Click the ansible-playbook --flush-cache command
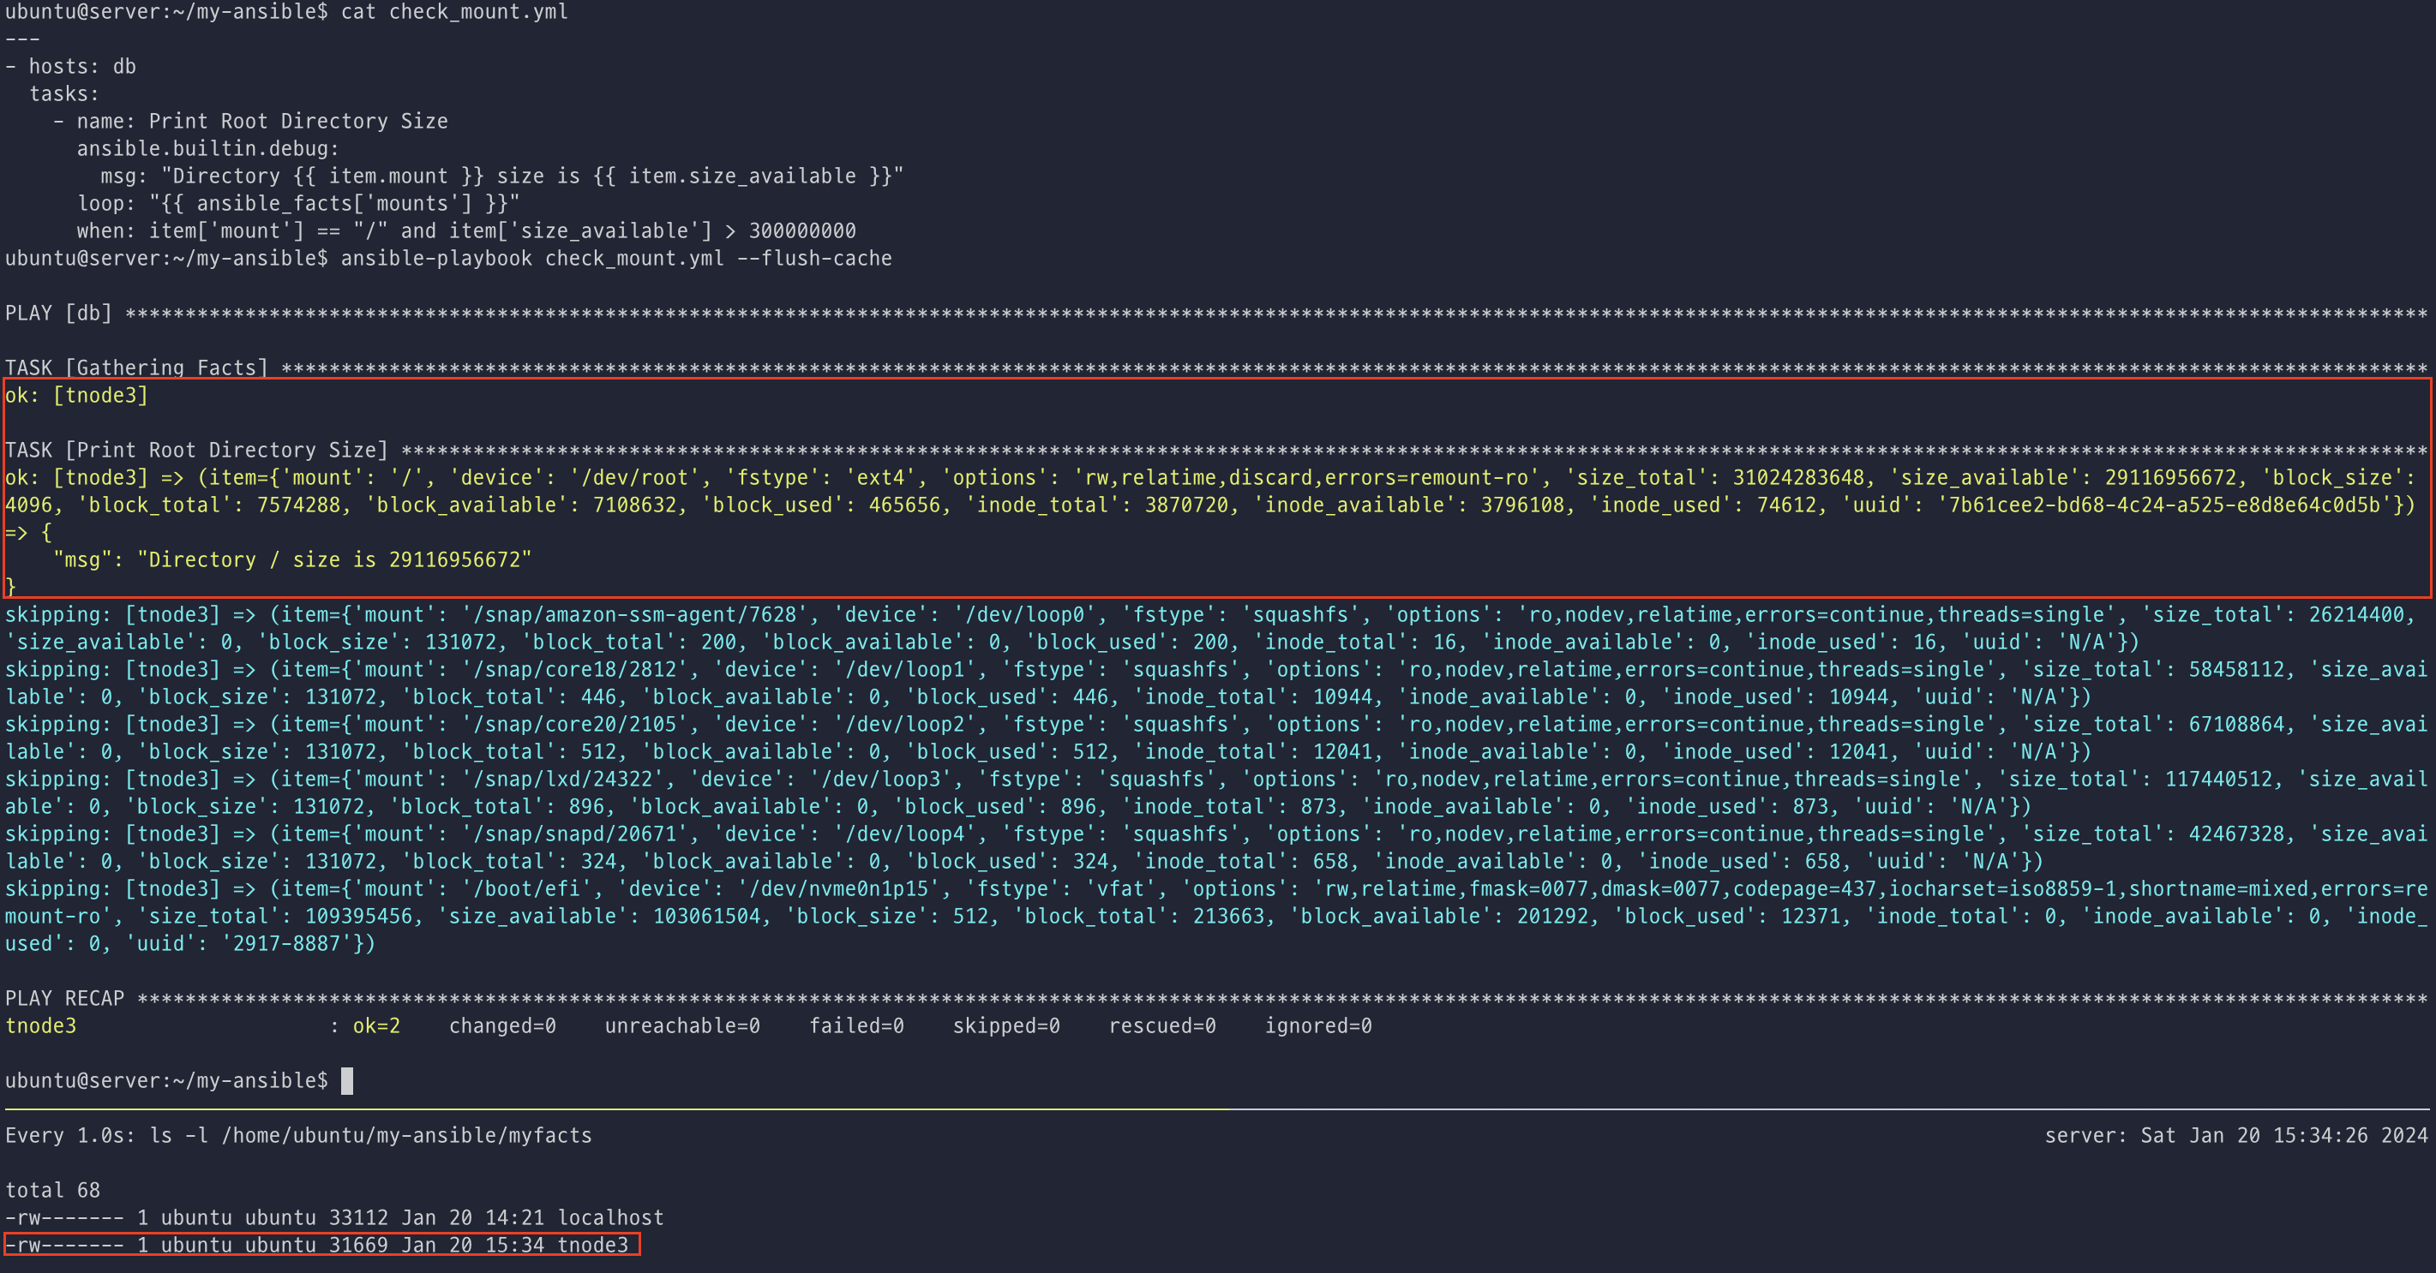Viewport: 2436px width, 1273px height. tap(615, 258)
